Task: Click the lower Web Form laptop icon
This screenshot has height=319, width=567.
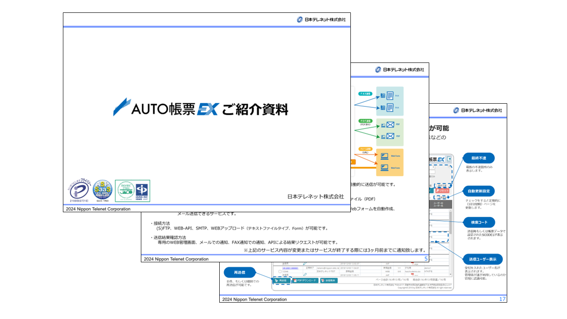Action: [x=384, y=167]
